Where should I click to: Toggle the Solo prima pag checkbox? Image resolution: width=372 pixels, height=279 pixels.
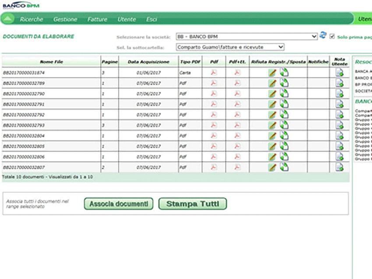click(332, 36)
